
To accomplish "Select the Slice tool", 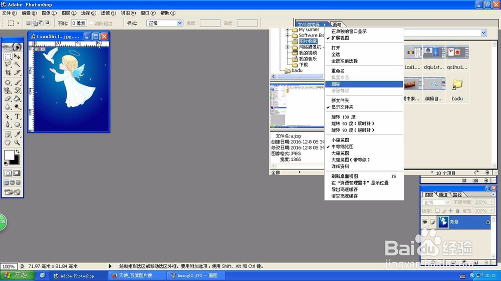I will click(17, 72).
